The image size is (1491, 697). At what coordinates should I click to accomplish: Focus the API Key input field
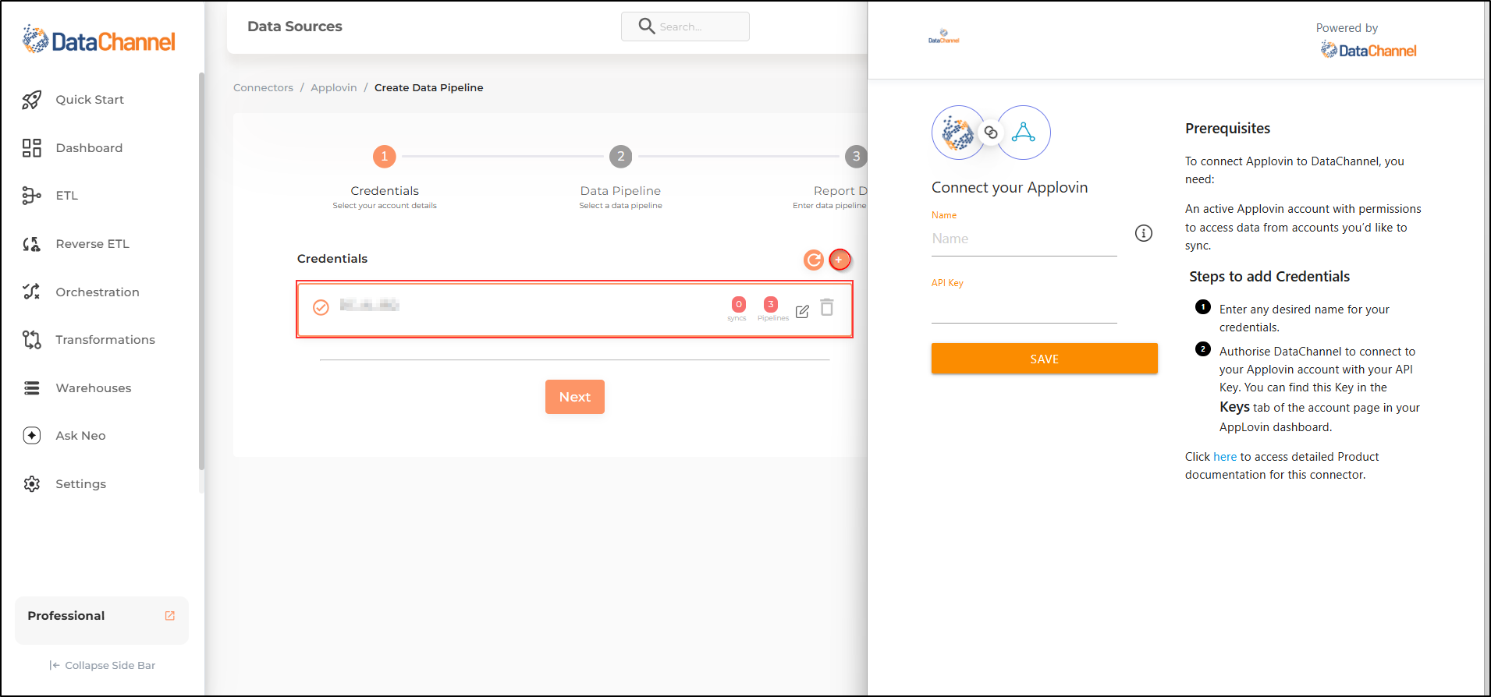click(x=1024, y=308)
